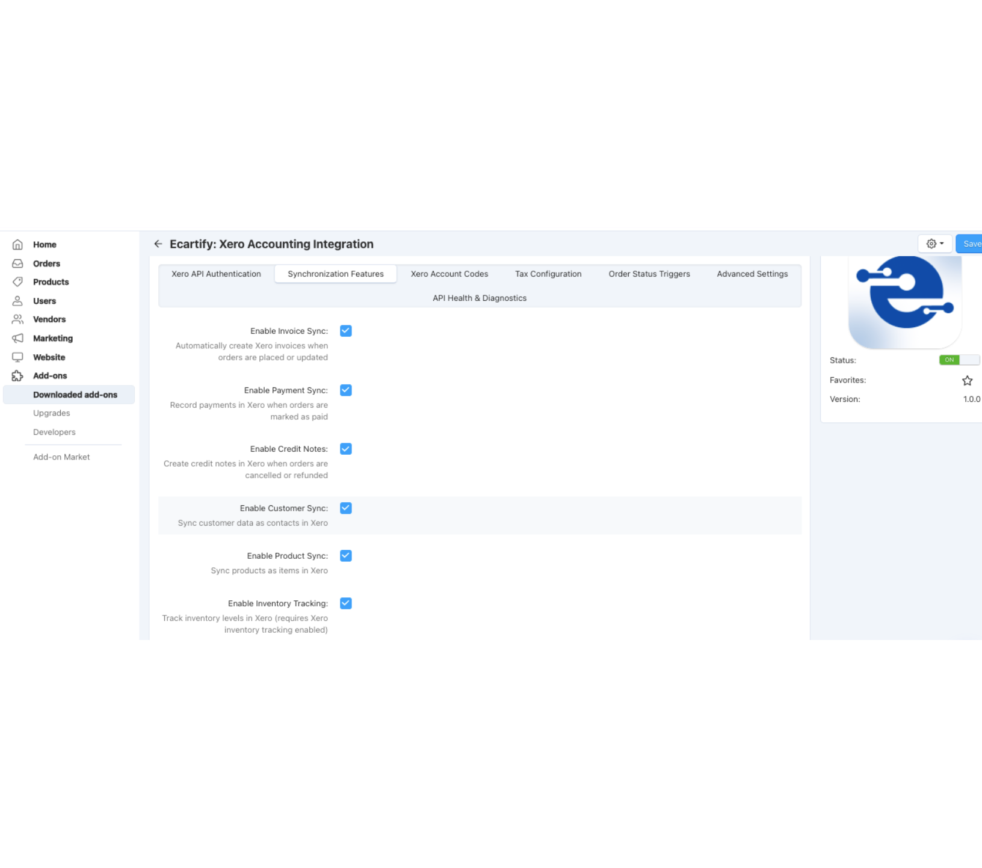982x868 pixels.
Task: Turn off the add-on Status switch
Action: tap(959, 360)
